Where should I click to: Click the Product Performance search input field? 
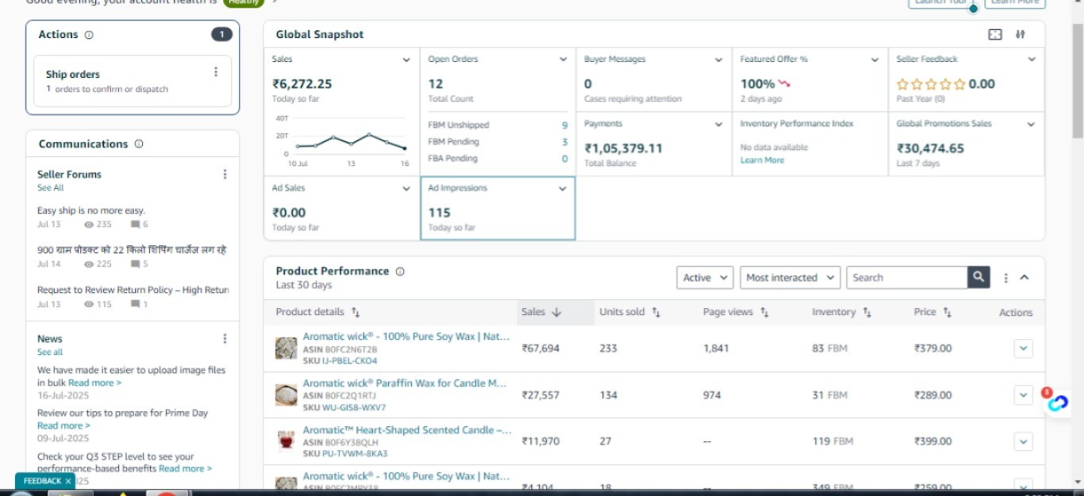coord(906,278)
